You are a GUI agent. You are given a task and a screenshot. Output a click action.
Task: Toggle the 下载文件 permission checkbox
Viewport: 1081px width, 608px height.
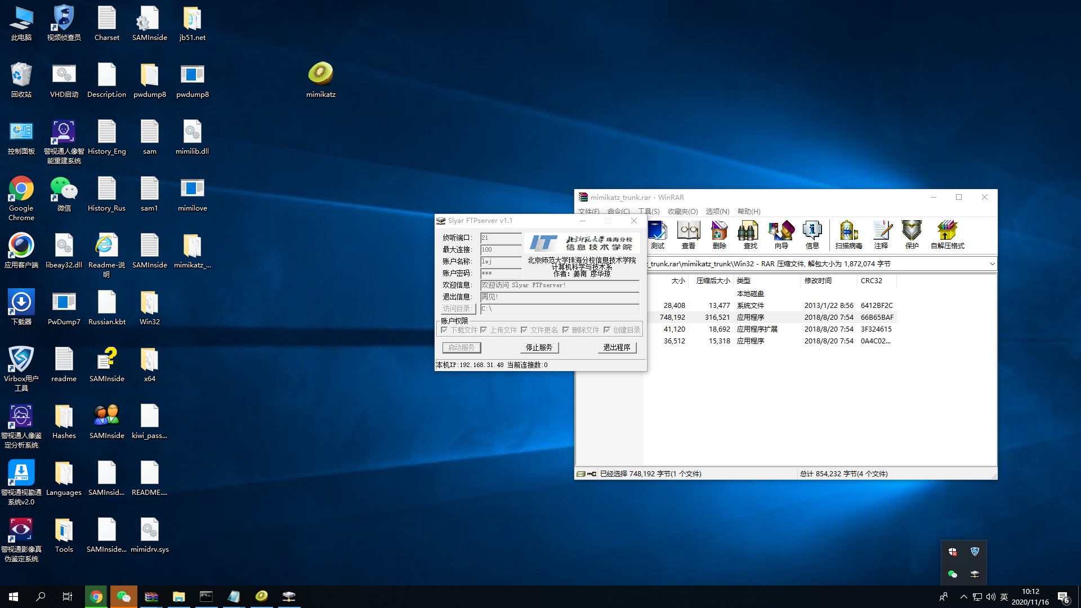tap(444, 330)
